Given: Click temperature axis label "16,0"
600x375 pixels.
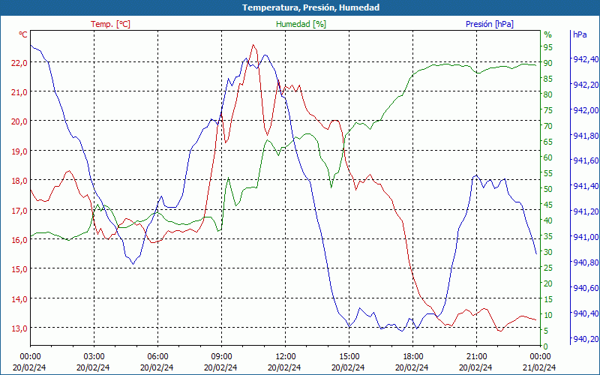Looking at the screenshot, I should 19,240.
